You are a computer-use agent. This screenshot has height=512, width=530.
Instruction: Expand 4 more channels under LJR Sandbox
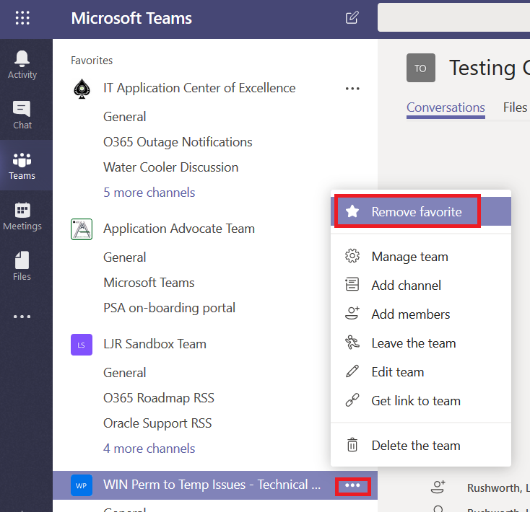click(149, 449)
